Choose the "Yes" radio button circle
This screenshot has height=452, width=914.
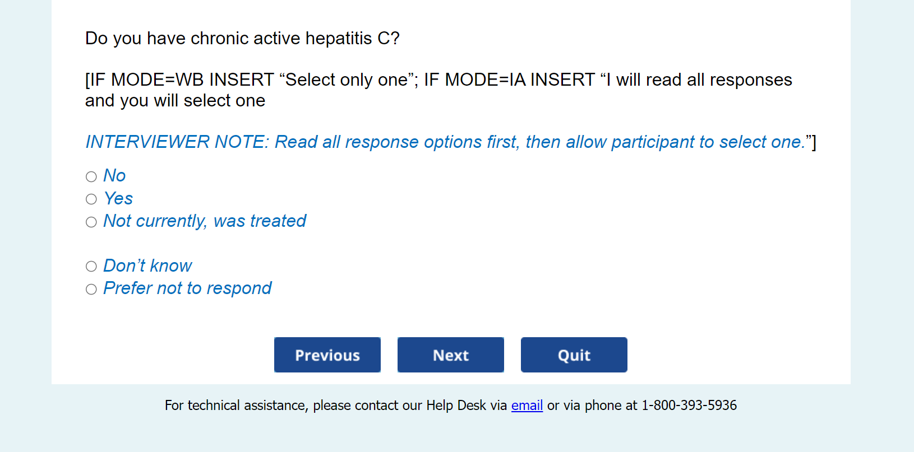coord(91,199)
